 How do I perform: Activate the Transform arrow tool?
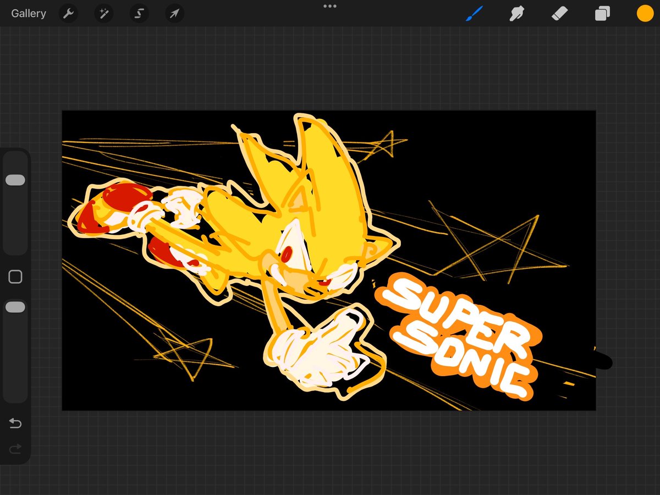[174, 14]
